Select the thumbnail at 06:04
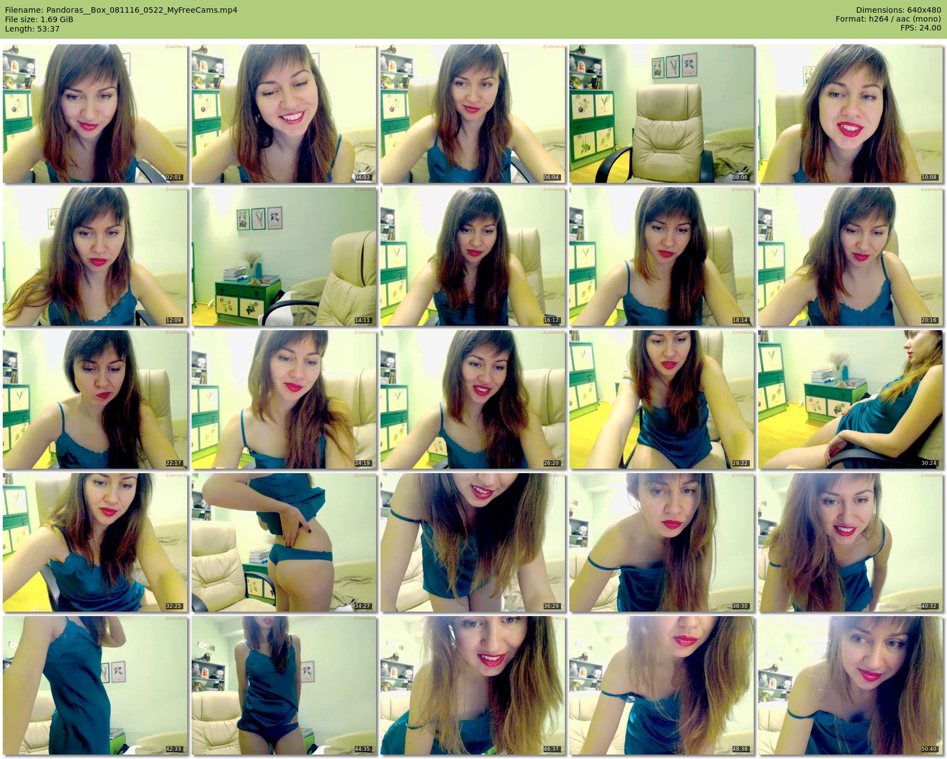Image resolution: width=947 pixels, height=759 pixels. [x=472, y=114]
